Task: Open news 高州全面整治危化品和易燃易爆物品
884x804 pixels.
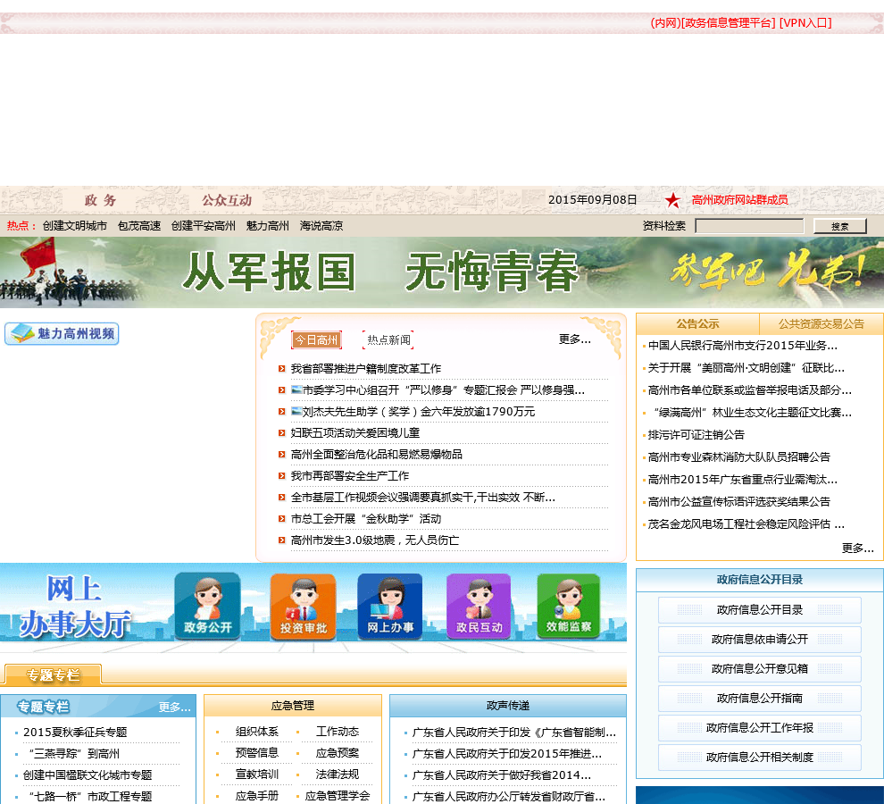Action: click(x=377, y=454)
